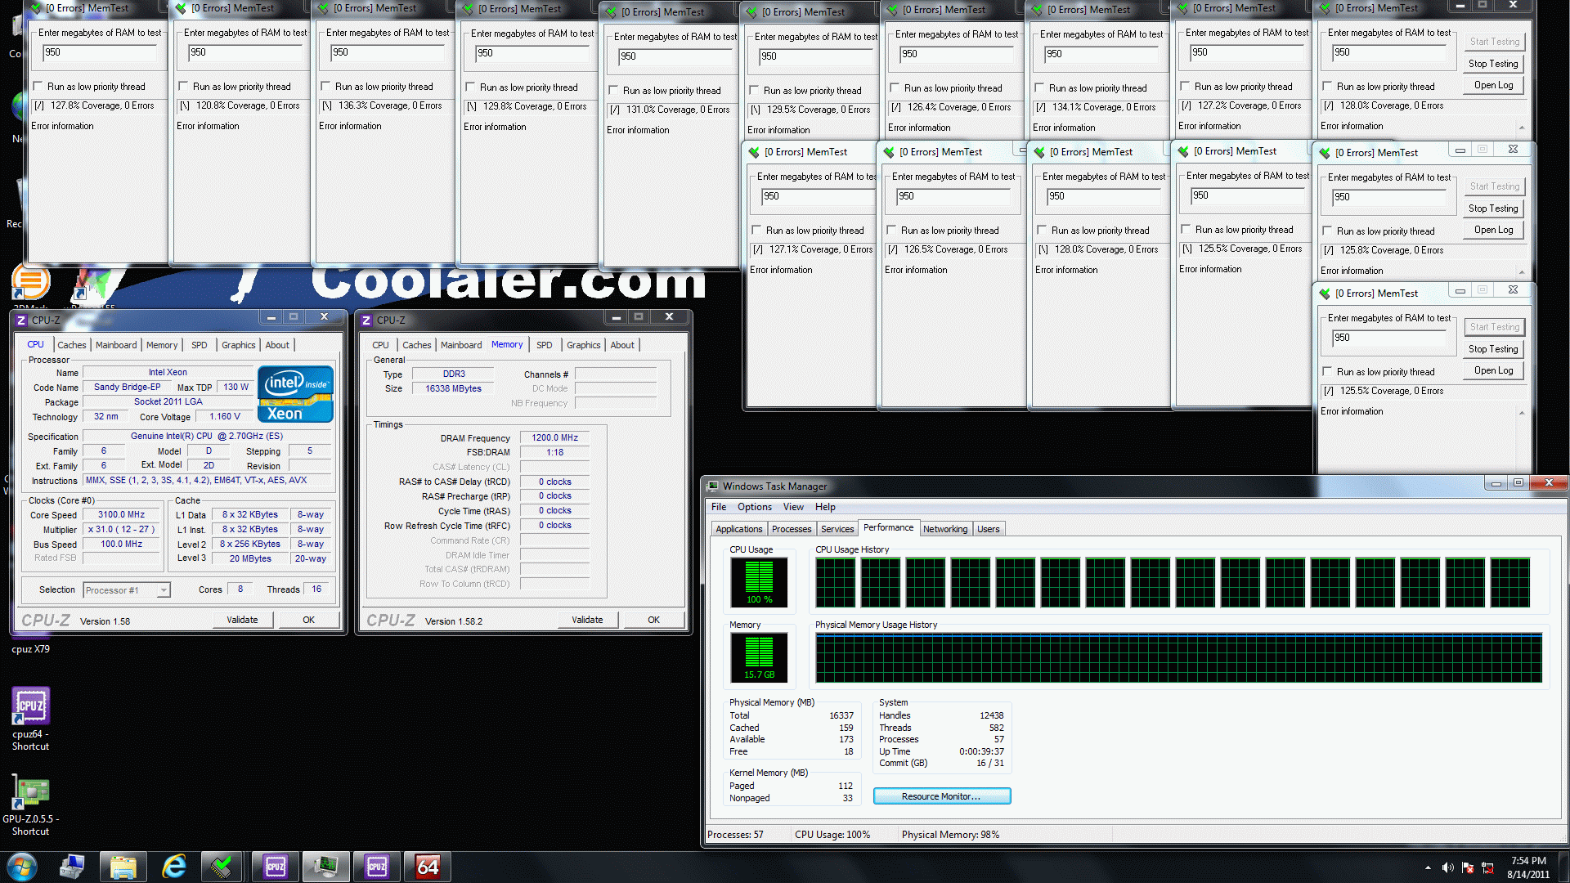Launch Internet Explorer from the taskbar
Image resolution: width=1570 pixels, height=883 pixels.
(173, 867)
